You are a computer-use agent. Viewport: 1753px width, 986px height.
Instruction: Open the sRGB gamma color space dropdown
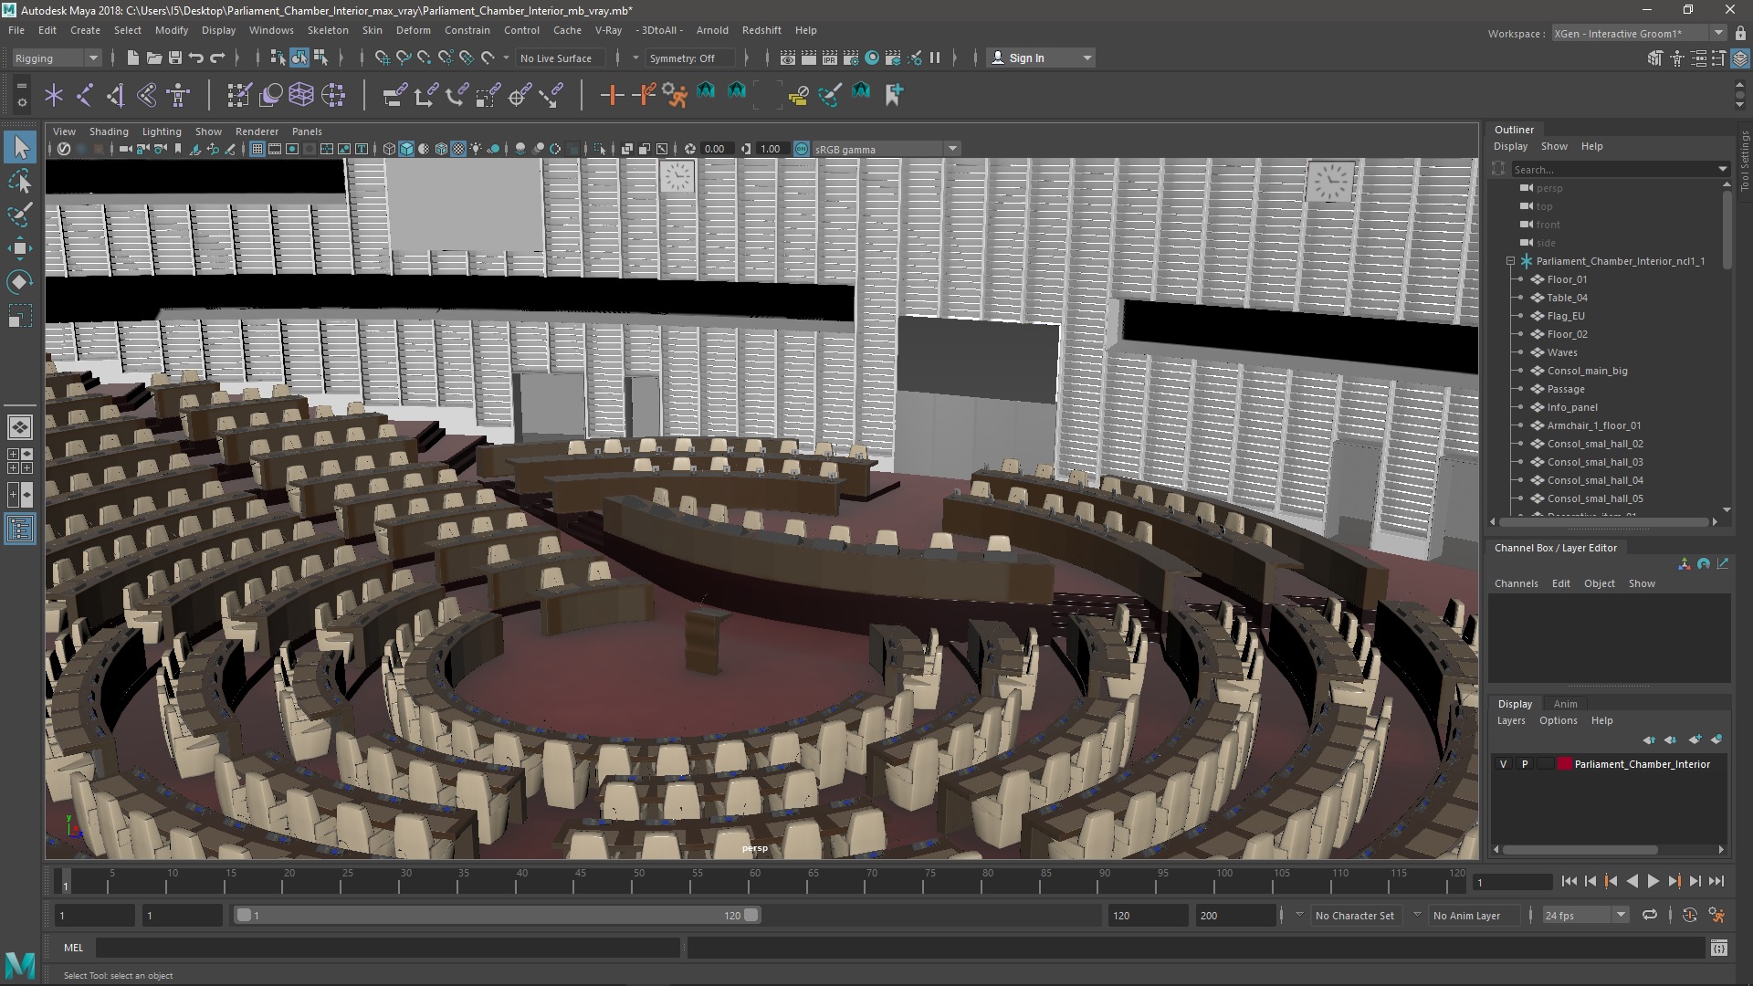(886, 149)
